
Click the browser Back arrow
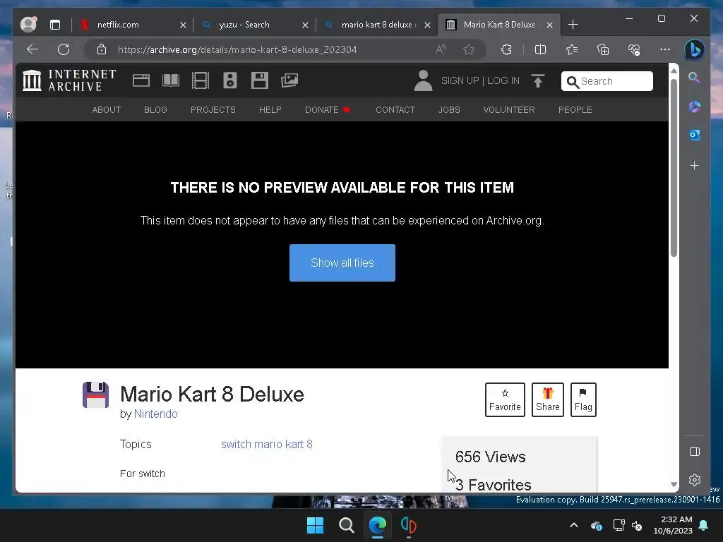32,49
